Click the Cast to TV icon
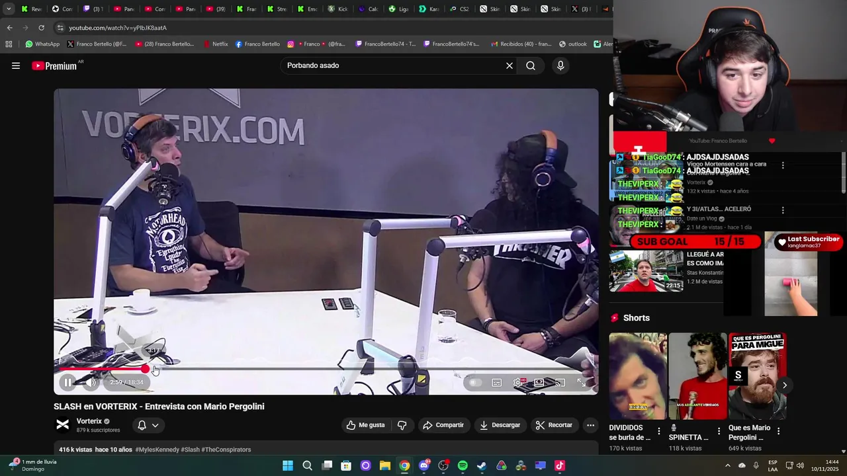This screenshot has height=476, width=847. [x=560, y=382]
